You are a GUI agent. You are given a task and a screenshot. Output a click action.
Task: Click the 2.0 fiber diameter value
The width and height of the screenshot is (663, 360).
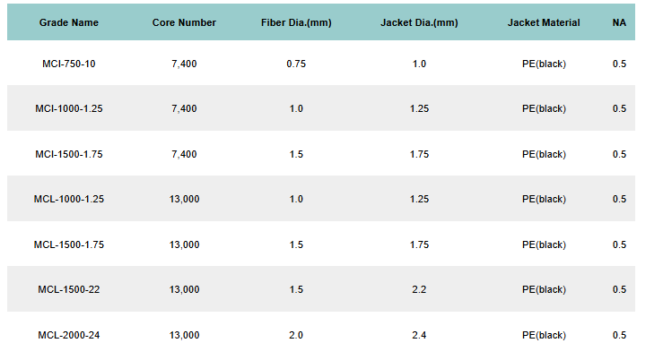(296, 335)
